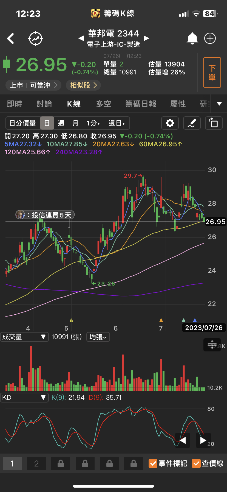Go to previous stock with left triangle
The image size is (227, 492).
tap(81, 38)
